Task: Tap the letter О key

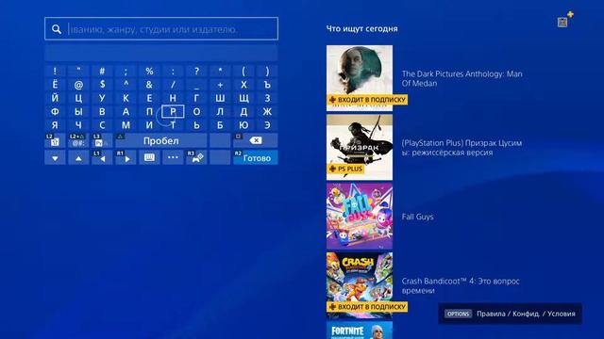Action: click(x=196, y=111)
